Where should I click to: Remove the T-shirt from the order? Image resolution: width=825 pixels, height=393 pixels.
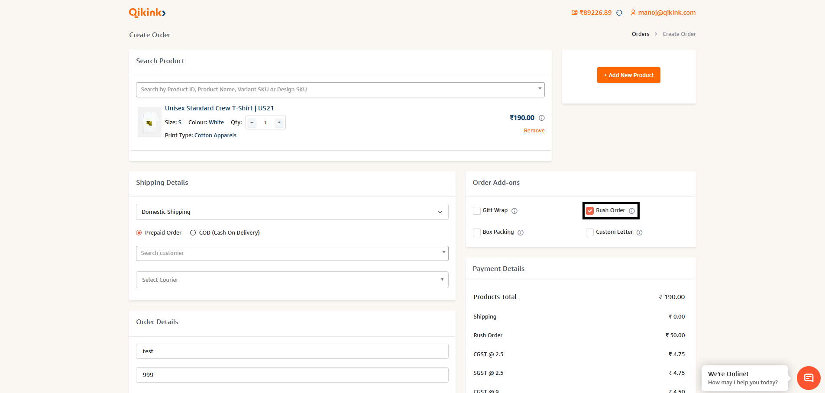tap(534, 130)
